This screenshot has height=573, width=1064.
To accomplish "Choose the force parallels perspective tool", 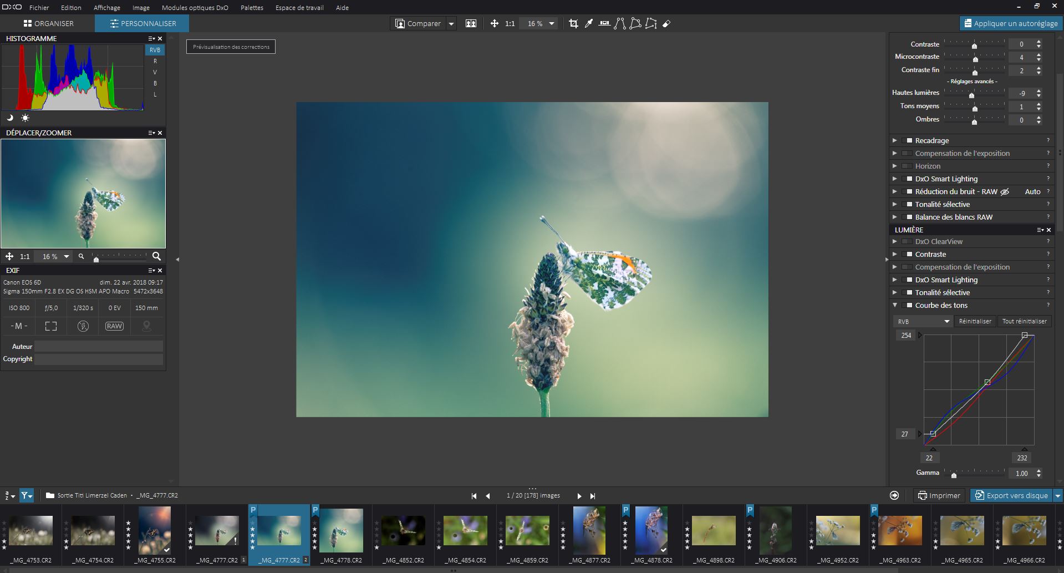I will [x=620, y=23].
